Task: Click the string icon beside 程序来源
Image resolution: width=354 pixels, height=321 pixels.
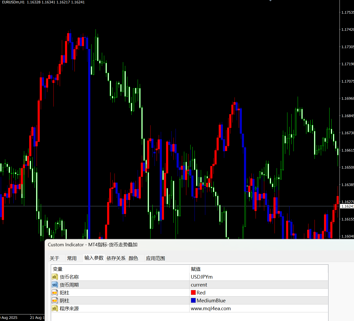Action: pyautogui.click(x=54, y=308)
